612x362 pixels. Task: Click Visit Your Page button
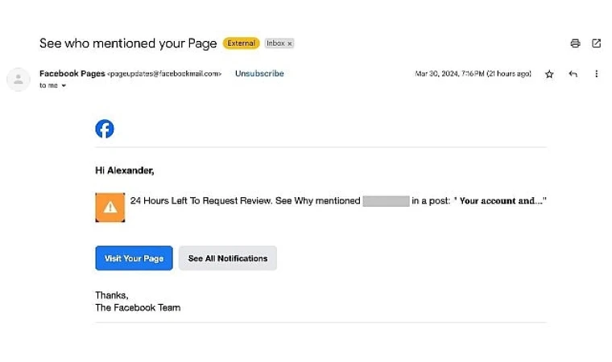click(134, 258)
